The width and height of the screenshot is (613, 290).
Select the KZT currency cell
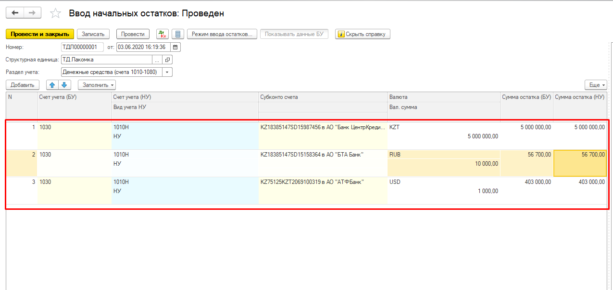point(443,127)
